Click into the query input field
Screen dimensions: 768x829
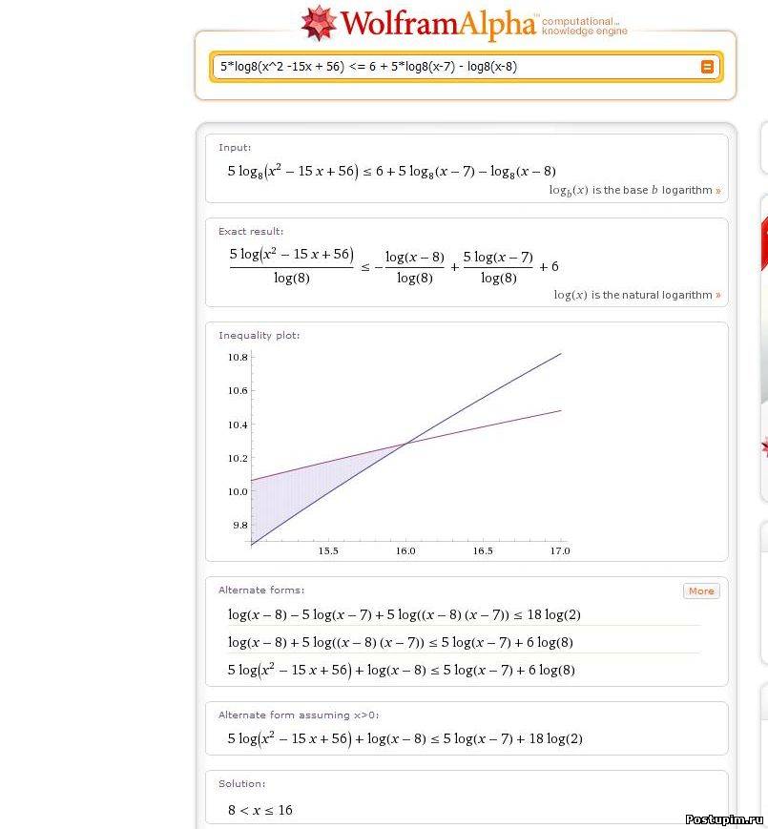point(448,67)
